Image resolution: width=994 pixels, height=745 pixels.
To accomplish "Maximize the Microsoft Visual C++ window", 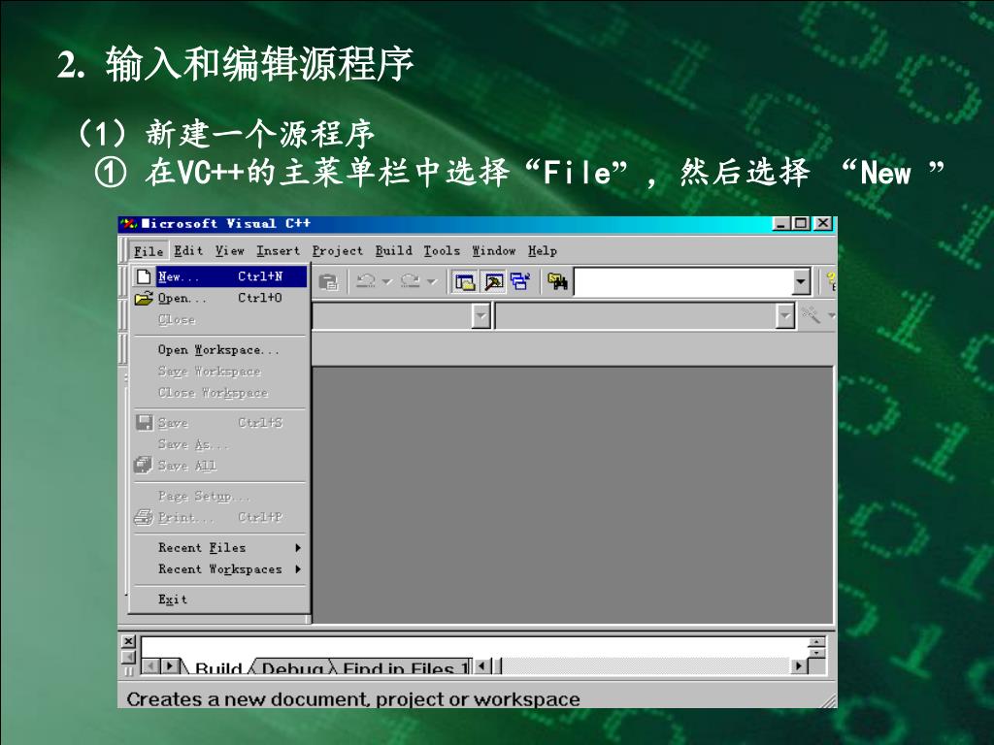I will [801, 223].
